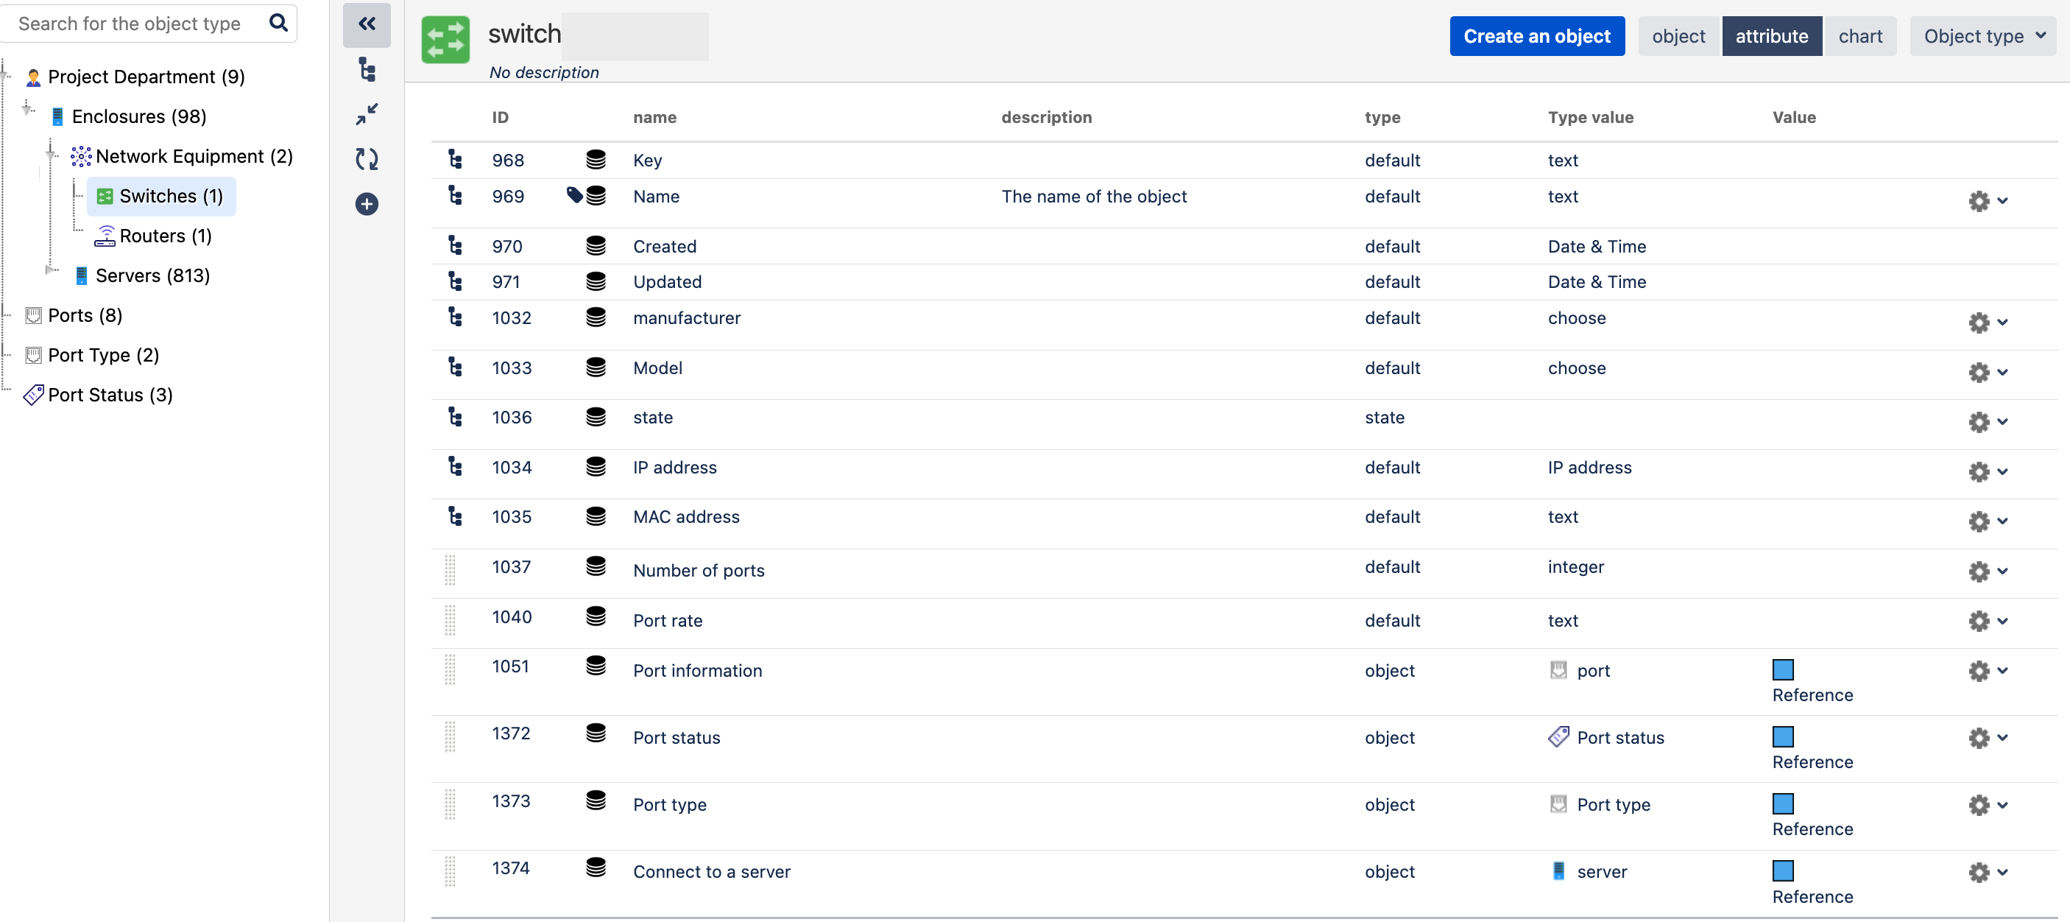This screenshot has height=922, width=2070.
Task: Click the green switch object type icon
Action: pyautogui.click(x=445, y=38)
